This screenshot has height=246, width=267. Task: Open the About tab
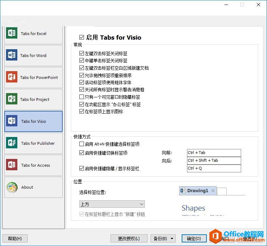click(33, 187)
